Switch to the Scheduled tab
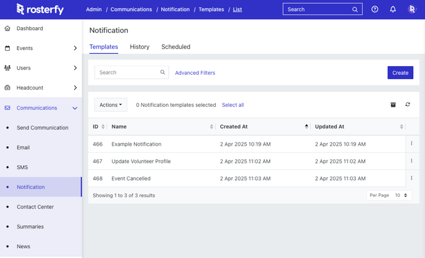This screenshot has height=258, width=425. coord(175,47)
